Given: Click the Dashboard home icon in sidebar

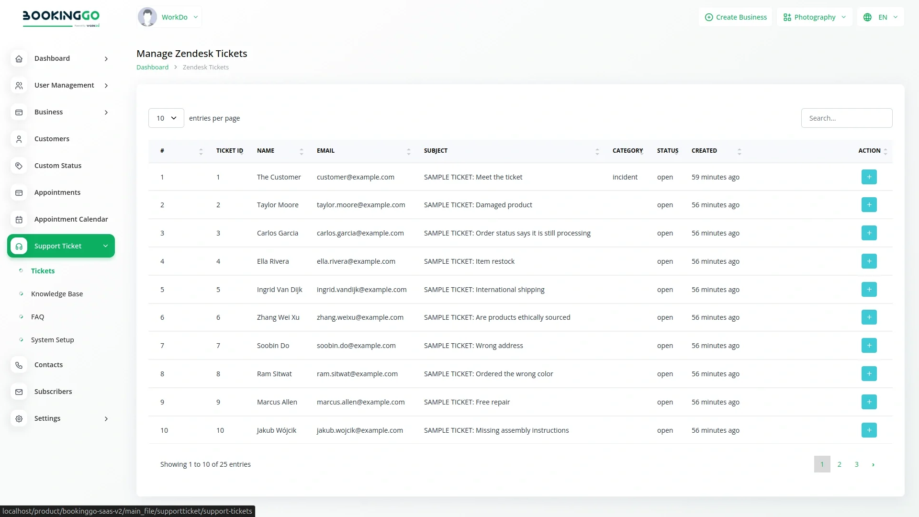Looking at the screenshot, I should pos(19,58).
